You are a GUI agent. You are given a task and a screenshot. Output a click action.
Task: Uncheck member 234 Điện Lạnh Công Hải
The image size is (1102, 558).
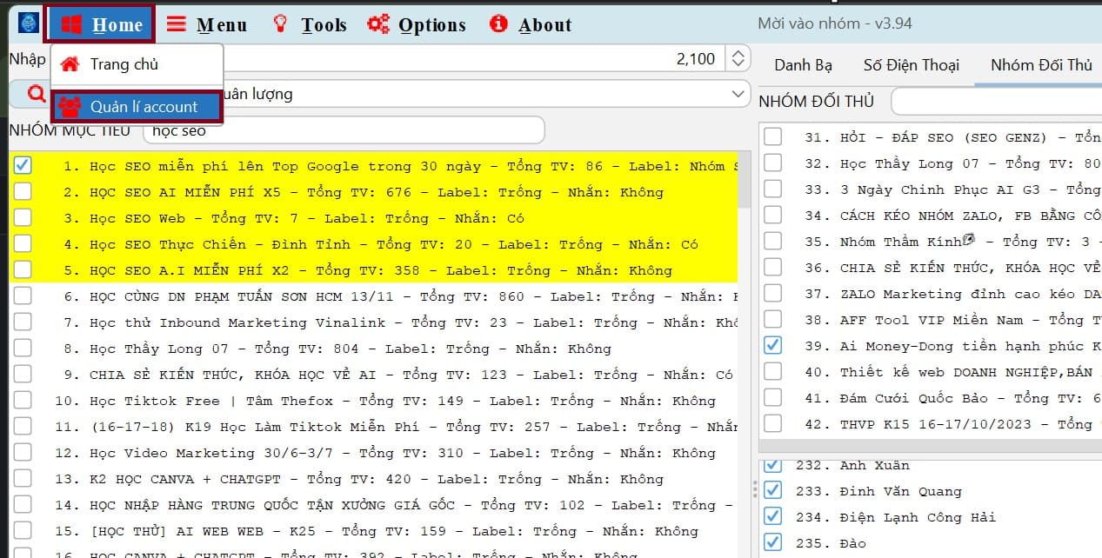pyautogui.click(x=772, y=516)
